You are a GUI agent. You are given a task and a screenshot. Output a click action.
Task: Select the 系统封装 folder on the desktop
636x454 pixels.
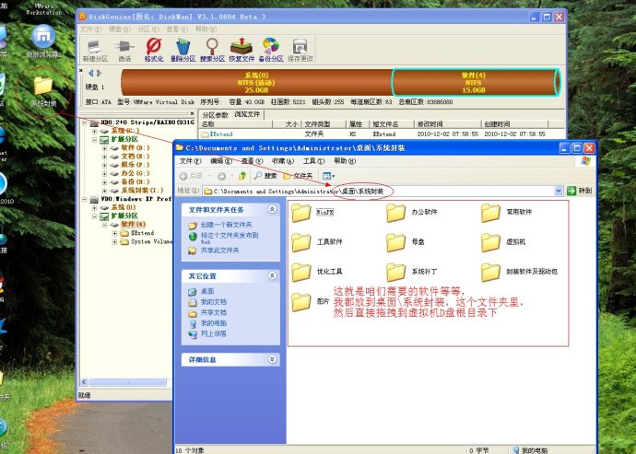coord(43,91)
